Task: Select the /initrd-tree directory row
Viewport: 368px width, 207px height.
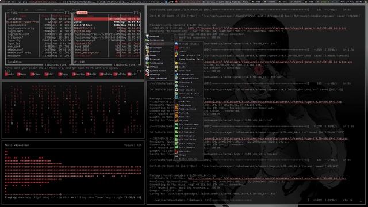Action: [107, 25]
